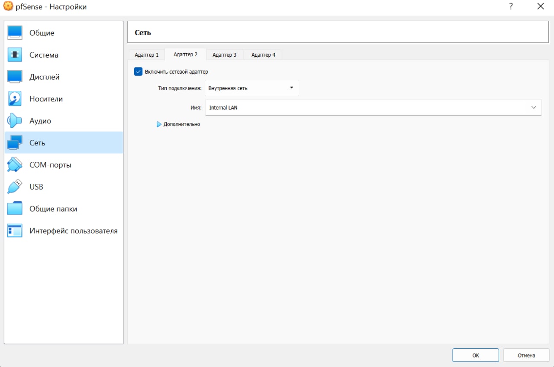Click the Общие category label

[x=42, y=33]
